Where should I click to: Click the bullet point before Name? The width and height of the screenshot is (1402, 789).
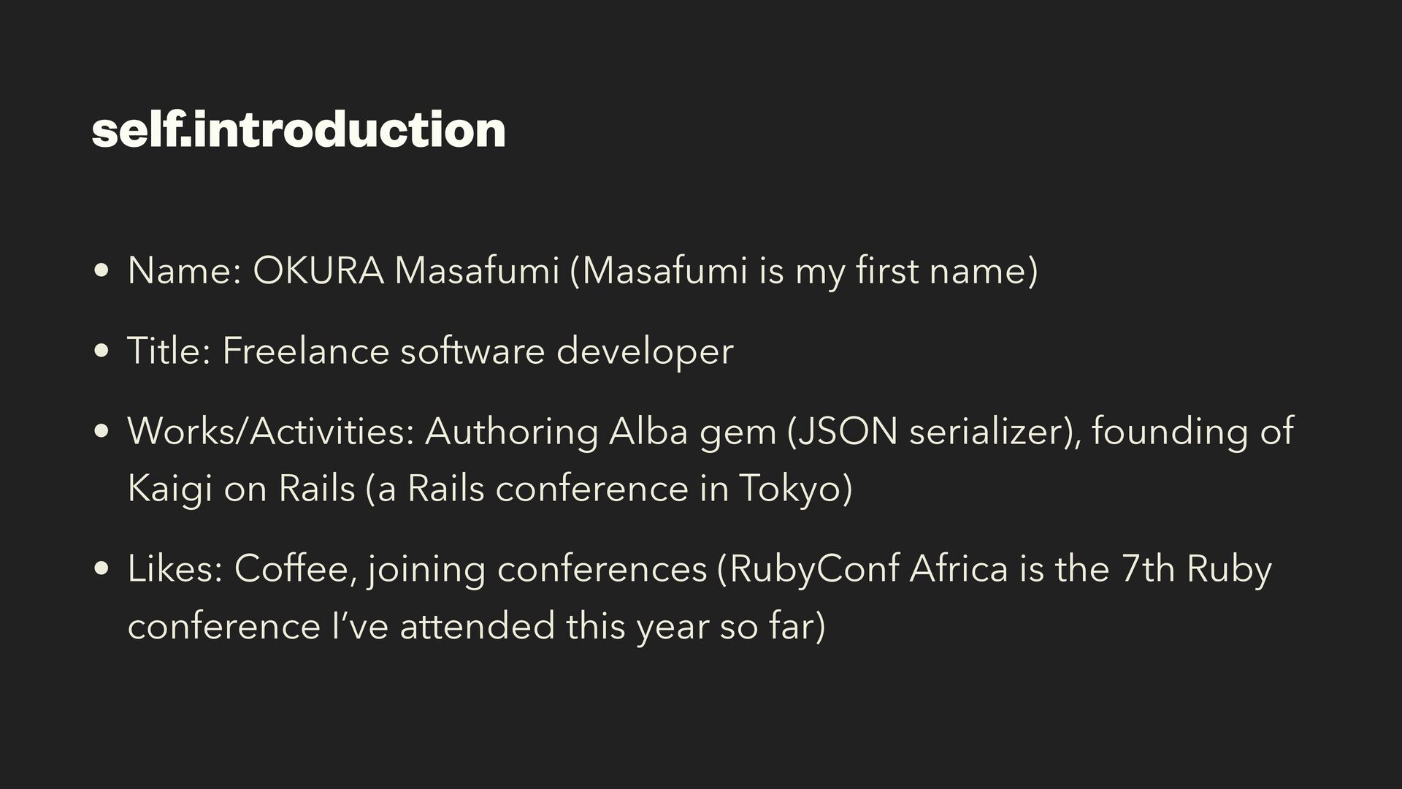102,272
